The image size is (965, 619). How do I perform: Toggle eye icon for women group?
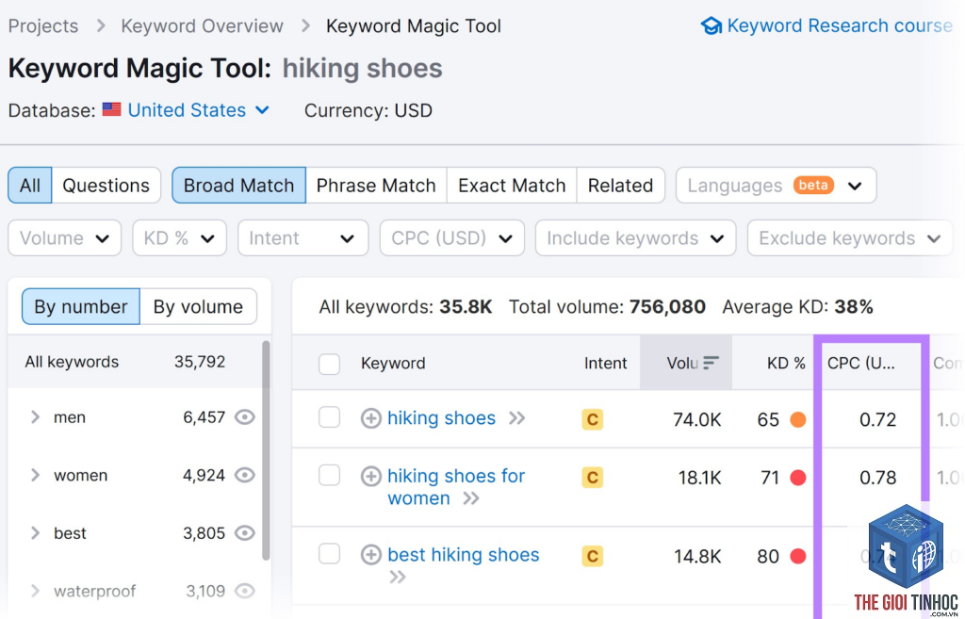tap(245, 475)
